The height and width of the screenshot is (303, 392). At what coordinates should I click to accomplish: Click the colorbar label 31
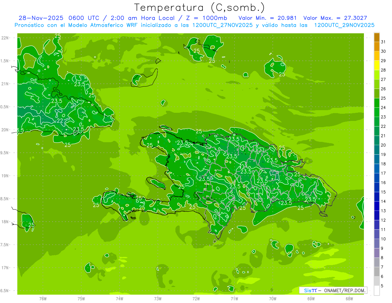pos(384,42)
